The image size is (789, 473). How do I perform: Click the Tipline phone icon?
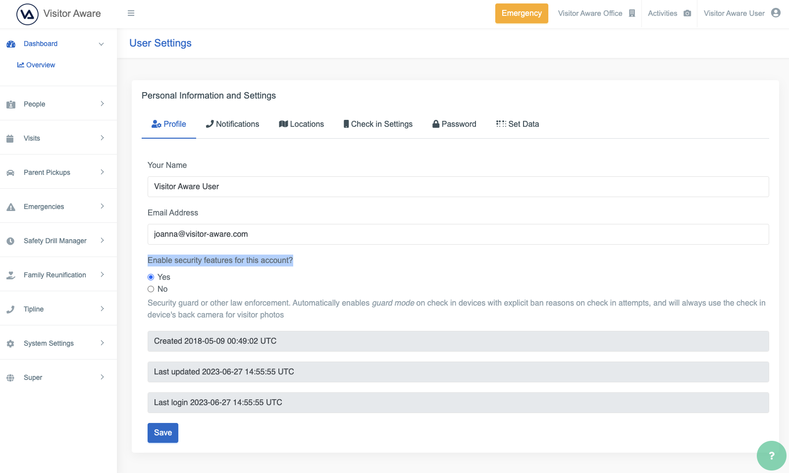pyautogui.click(x=10, y=310)
